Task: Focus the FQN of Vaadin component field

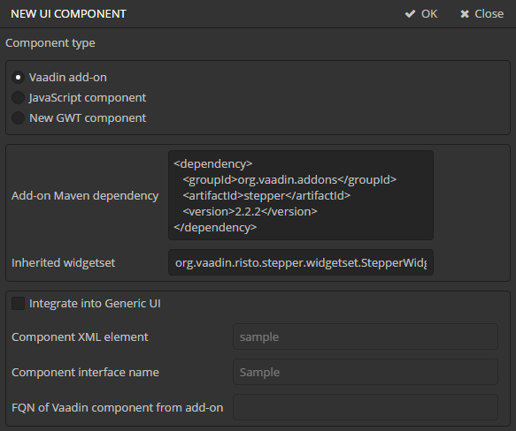Action: [x=366, y=407]
